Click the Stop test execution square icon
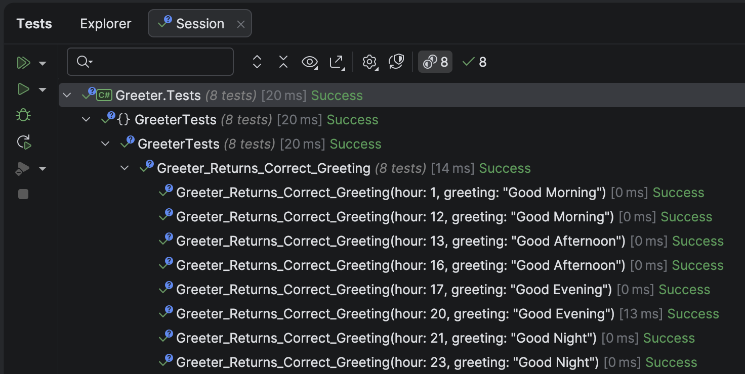 23,194
